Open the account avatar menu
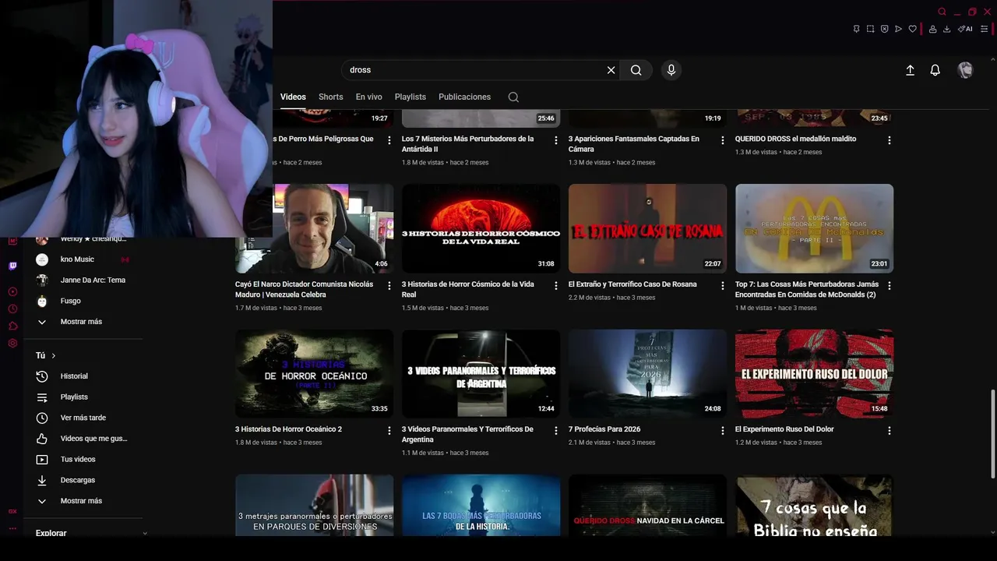The width and height of the screenshot is (997, 561). pyautogui.click(x=965, y=70)
